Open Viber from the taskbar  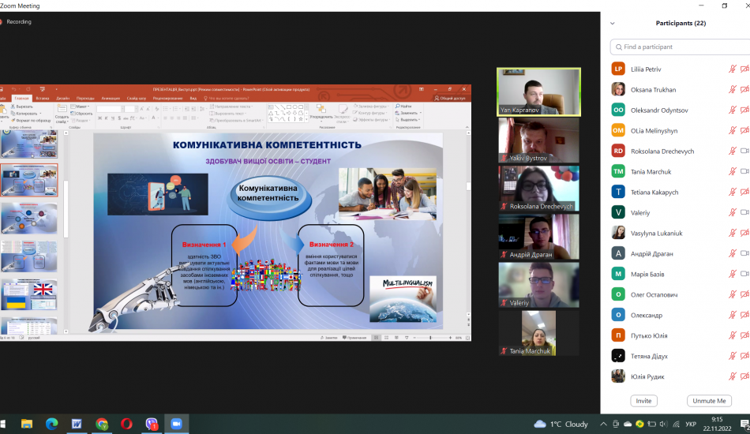pos(152,424)
